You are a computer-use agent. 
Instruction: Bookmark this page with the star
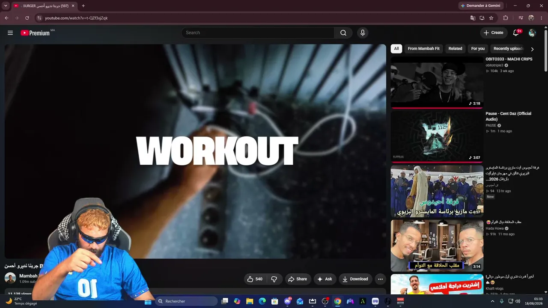point(491,18)
